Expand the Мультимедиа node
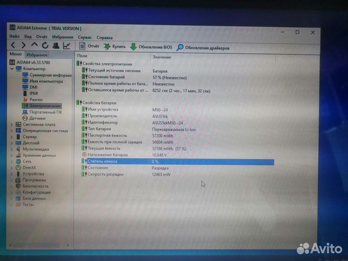348x261 pixels. click(x=12, y=149)
